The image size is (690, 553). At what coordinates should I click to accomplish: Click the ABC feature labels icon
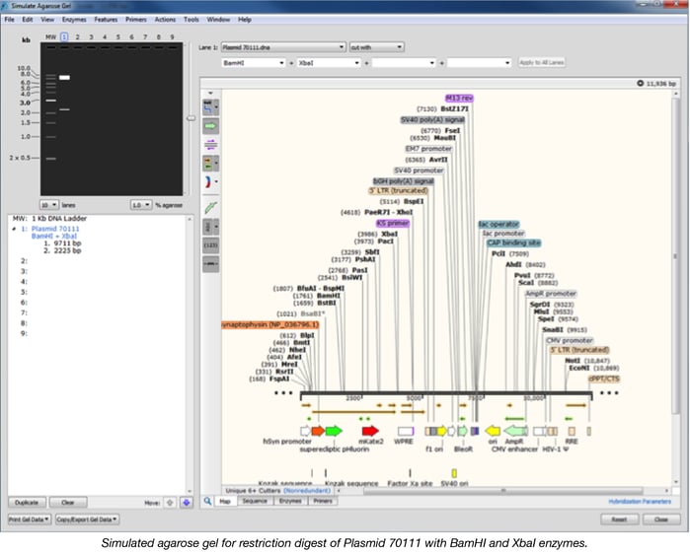(x=208, y=227)
